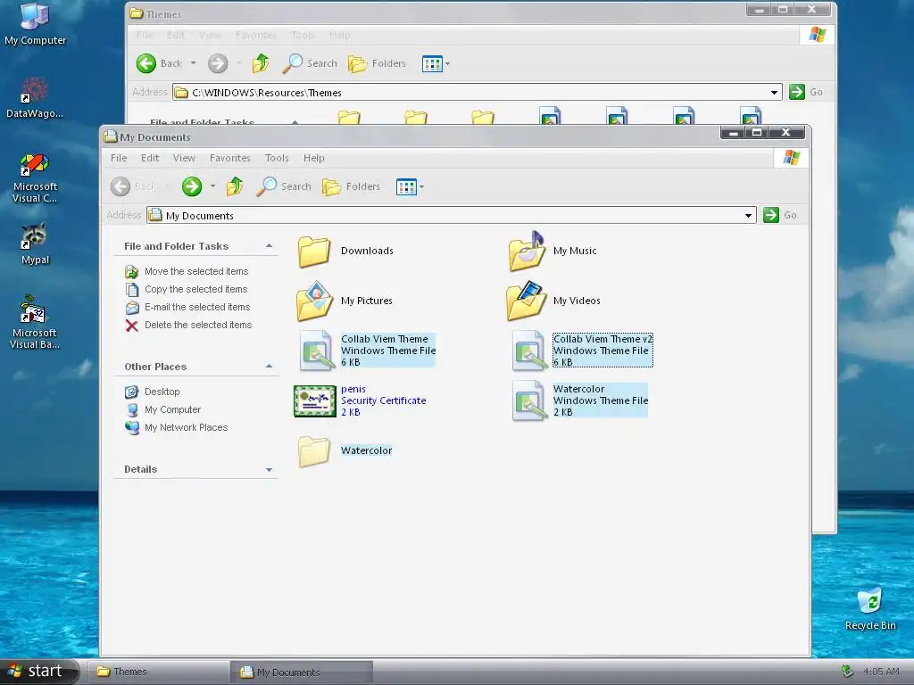The height and width of the screenshot is (685, 914).
Task: Collapse the File and Folder Tasks panel
Action: pyautogui.click(x=270, y=246)
